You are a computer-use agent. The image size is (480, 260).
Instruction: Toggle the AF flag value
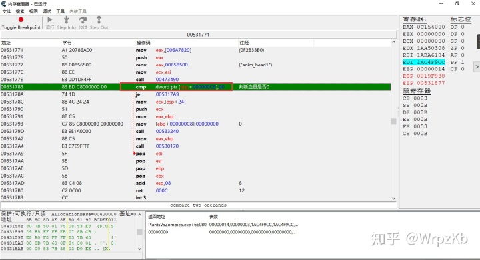457,55
